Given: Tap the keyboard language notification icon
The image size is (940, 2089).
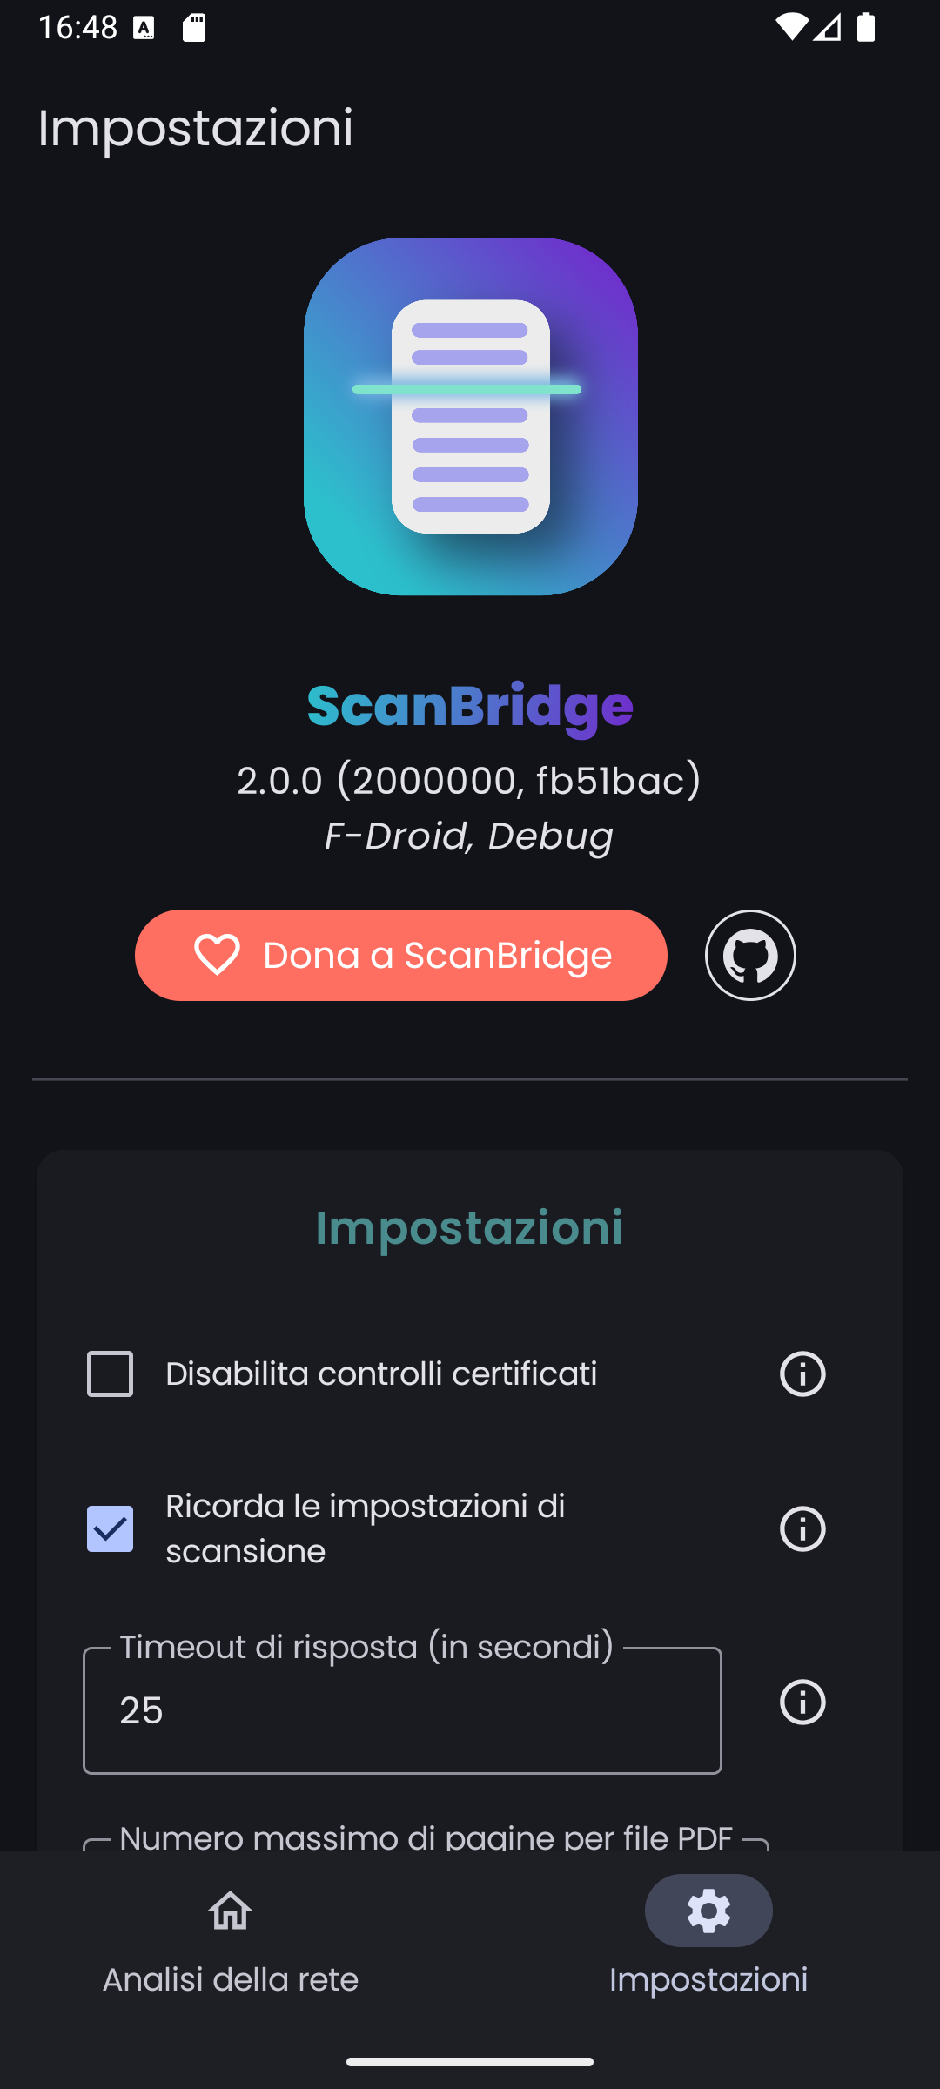Looking at the screenshot, I should [x=144, y=28].
